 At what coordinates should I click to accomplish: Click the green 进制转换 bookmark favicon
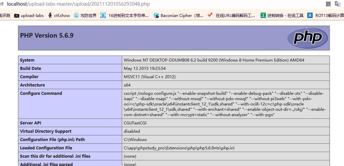(x=263, y=16)
